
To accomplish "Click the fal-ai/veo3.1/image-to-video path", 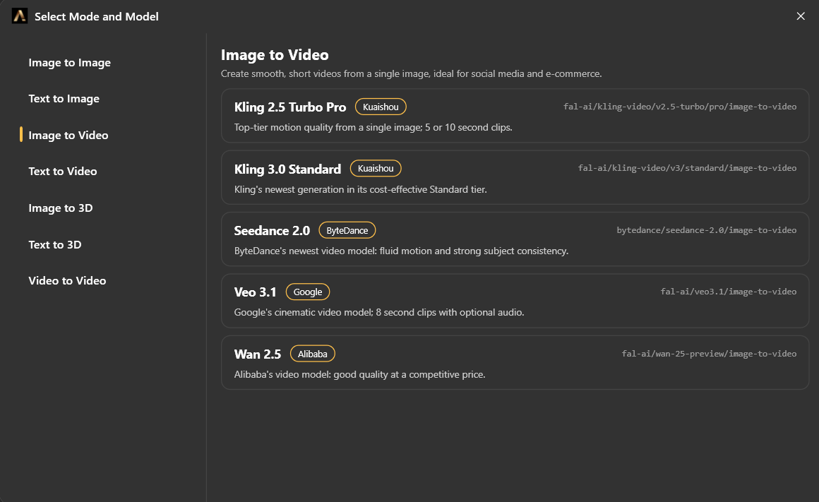I will coord(729,292).
